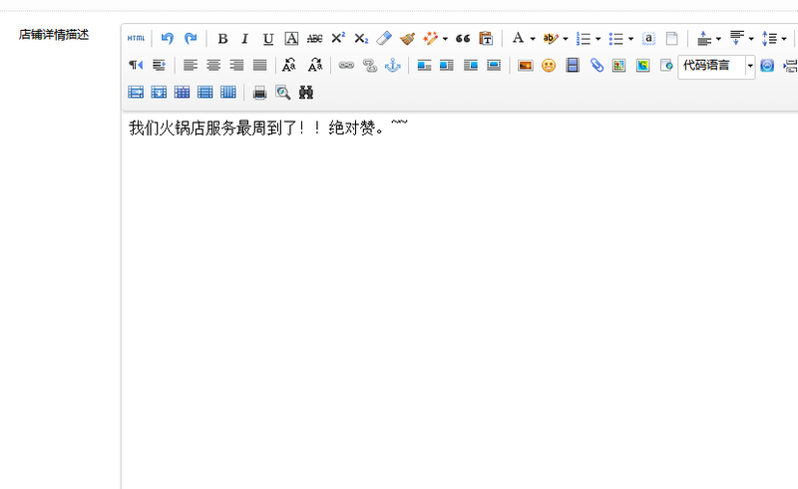Click the undo arrow icon
798x489 pixels.
[168, 39]
